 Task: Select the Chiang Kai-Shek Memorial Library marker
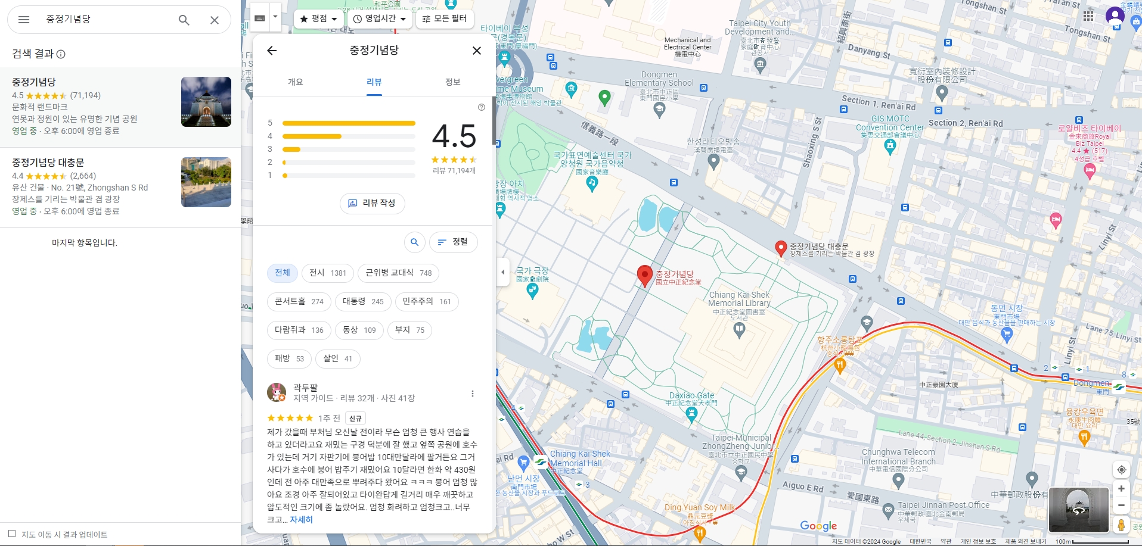click(739, 331)
